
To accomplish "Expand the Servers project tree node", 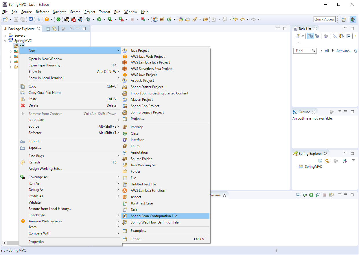I will (5, 35).
